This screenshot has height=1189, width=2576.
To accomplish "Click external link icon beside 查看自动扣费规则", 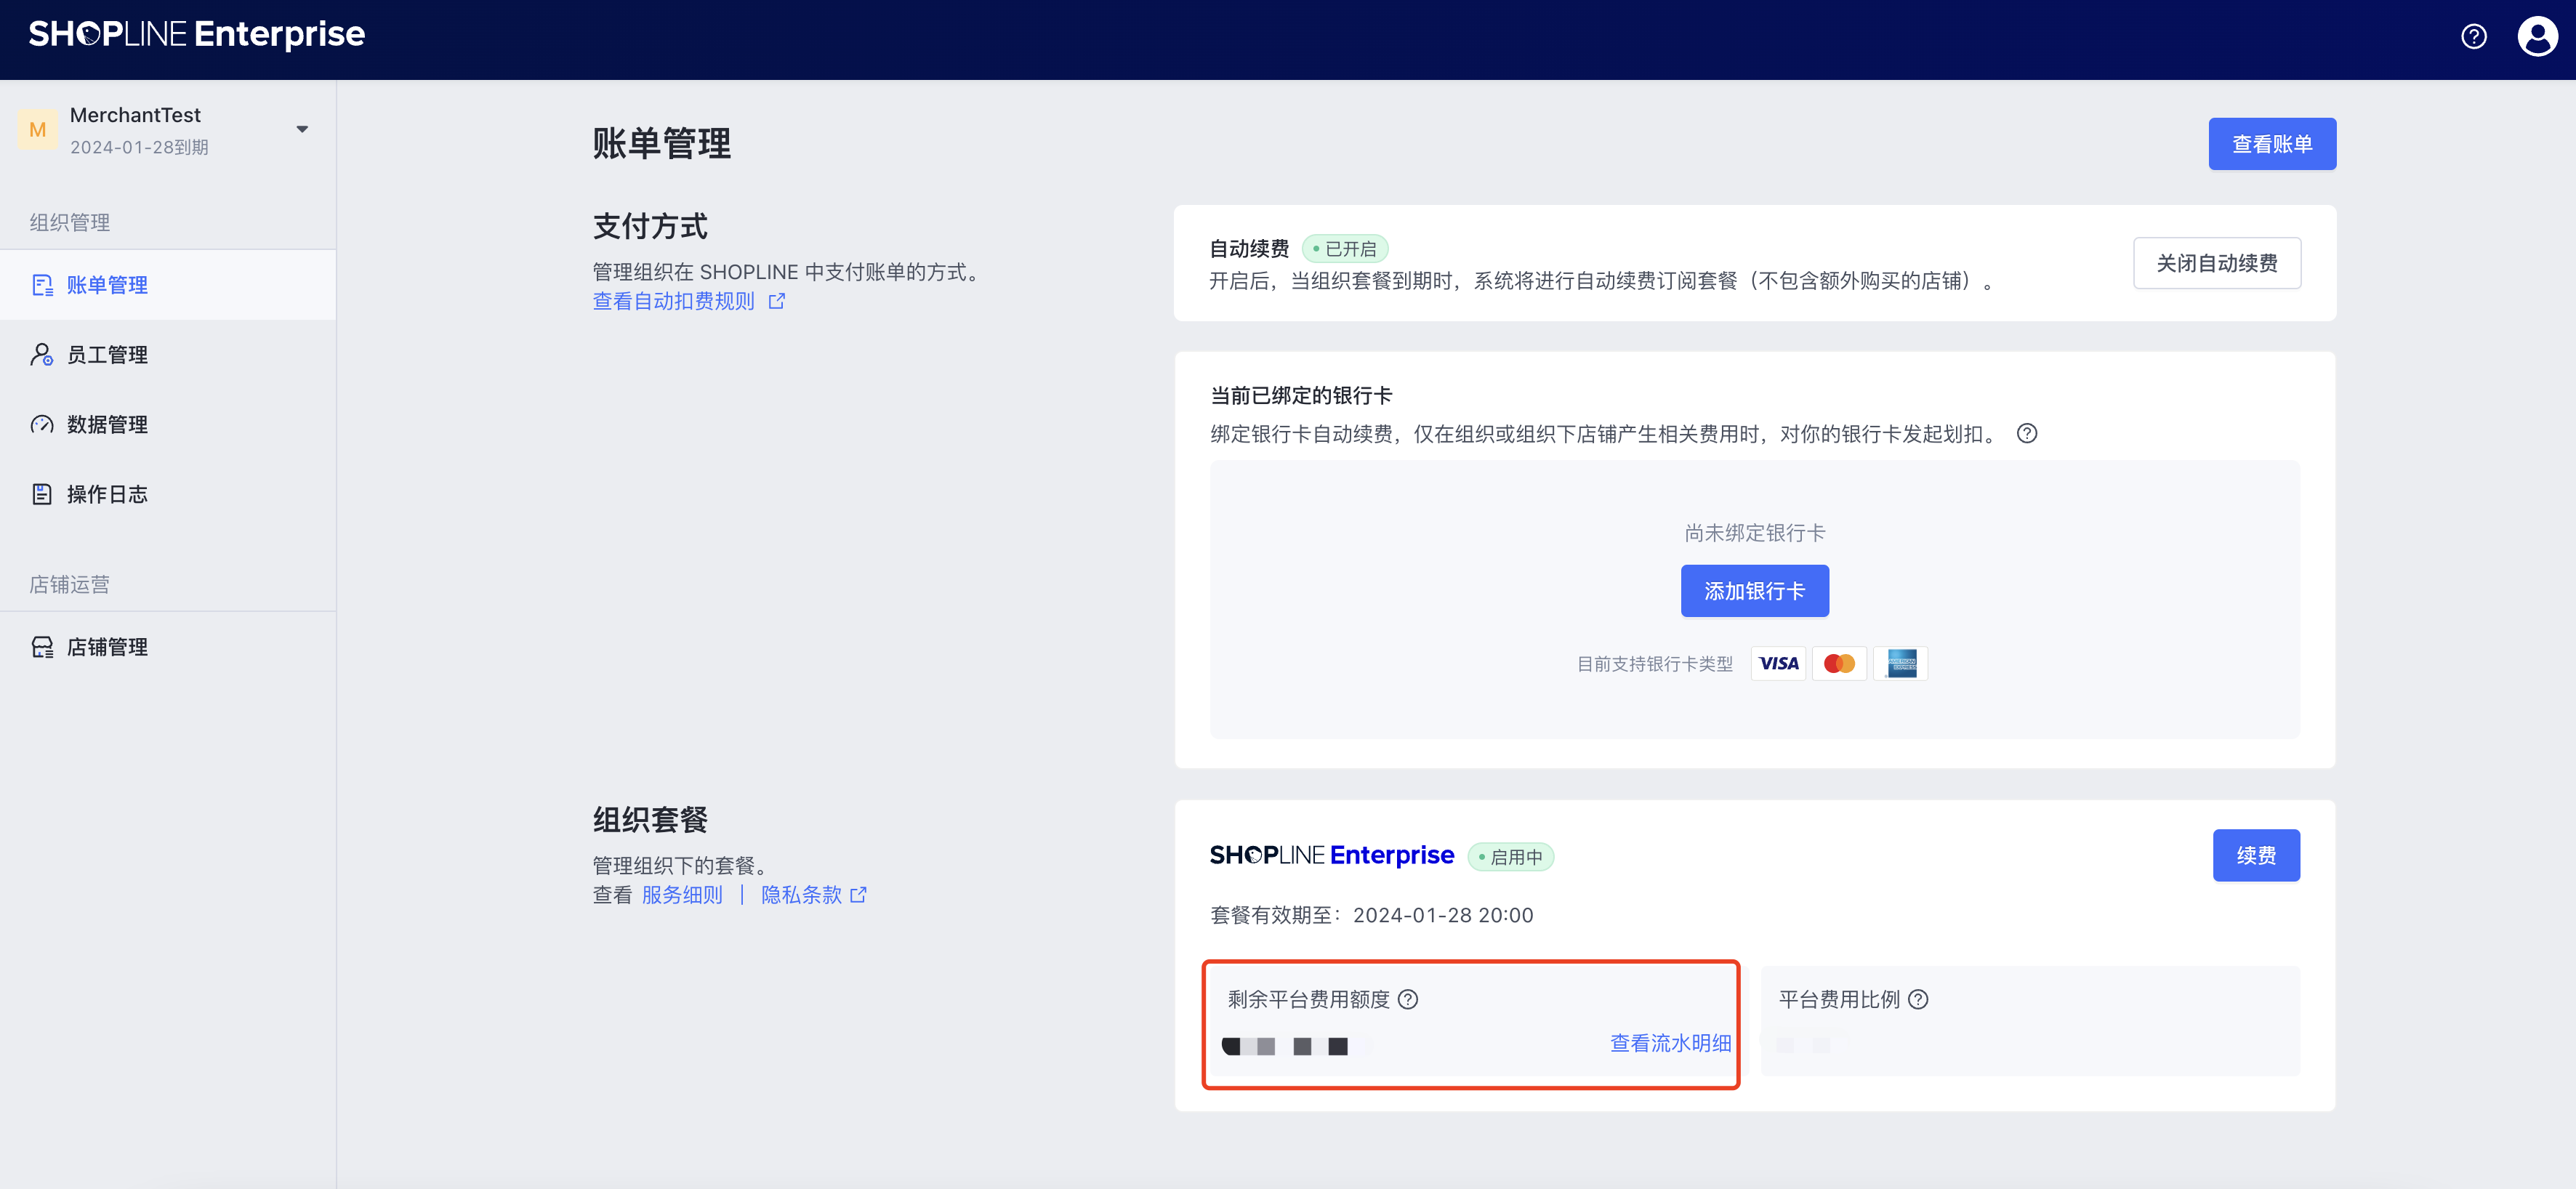I will click(777, 301).
